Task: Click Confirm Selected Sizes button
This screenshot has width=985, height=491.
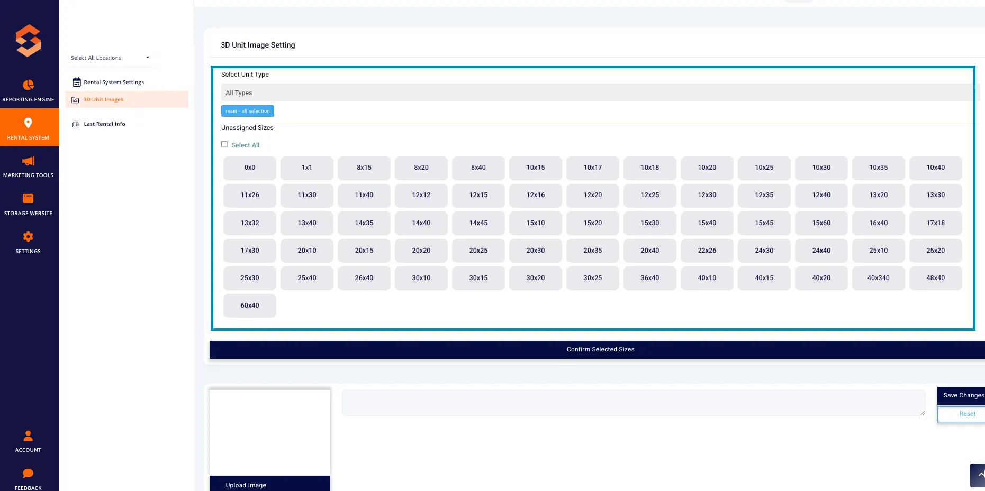Action: click(x=597, y=349)
